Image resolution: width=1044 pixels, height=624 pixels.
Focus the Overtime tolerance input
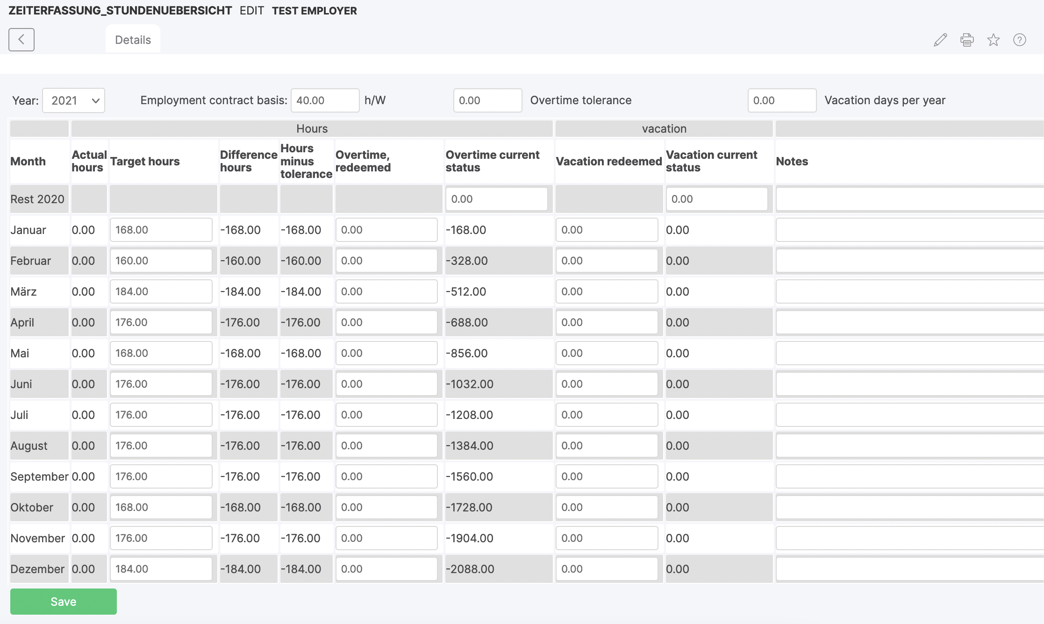coord(487,100)
